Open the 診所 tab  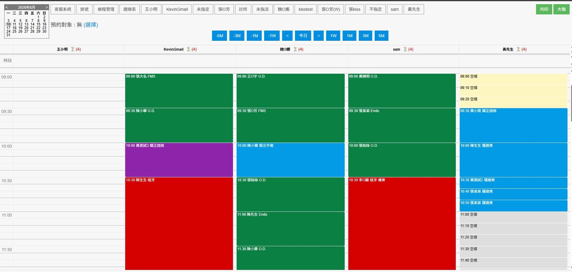[243, 9]
